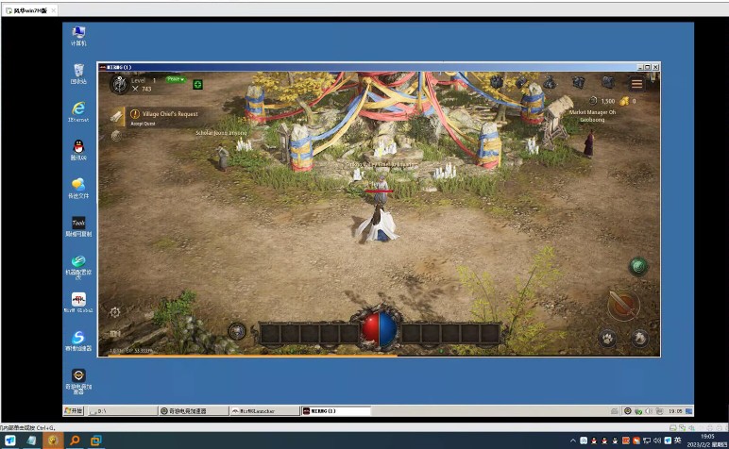Image resolution: width=729 pixels, height=449 pixels.
Task: Toggle the 英 input method indicator
Action: tap(678, 441)
